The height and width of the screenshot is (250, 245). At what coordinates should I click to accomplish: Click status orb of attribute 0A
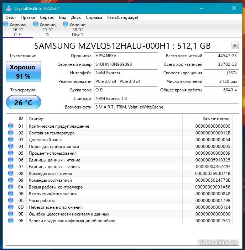[11, 187]
